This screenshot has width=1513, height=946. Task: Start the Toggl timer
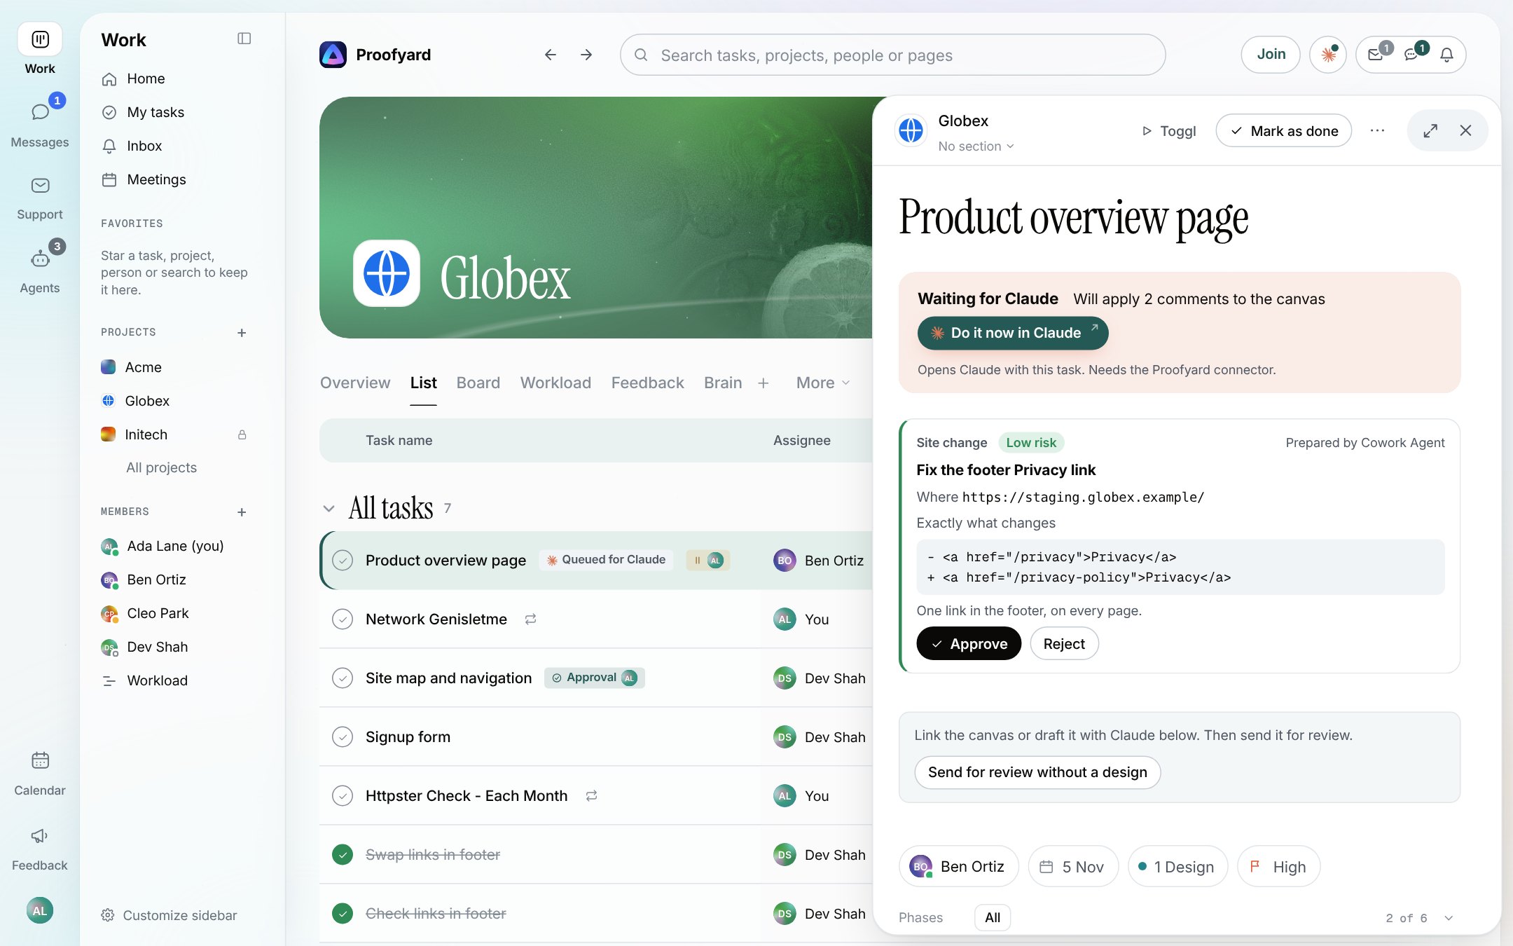[1168, 131]
